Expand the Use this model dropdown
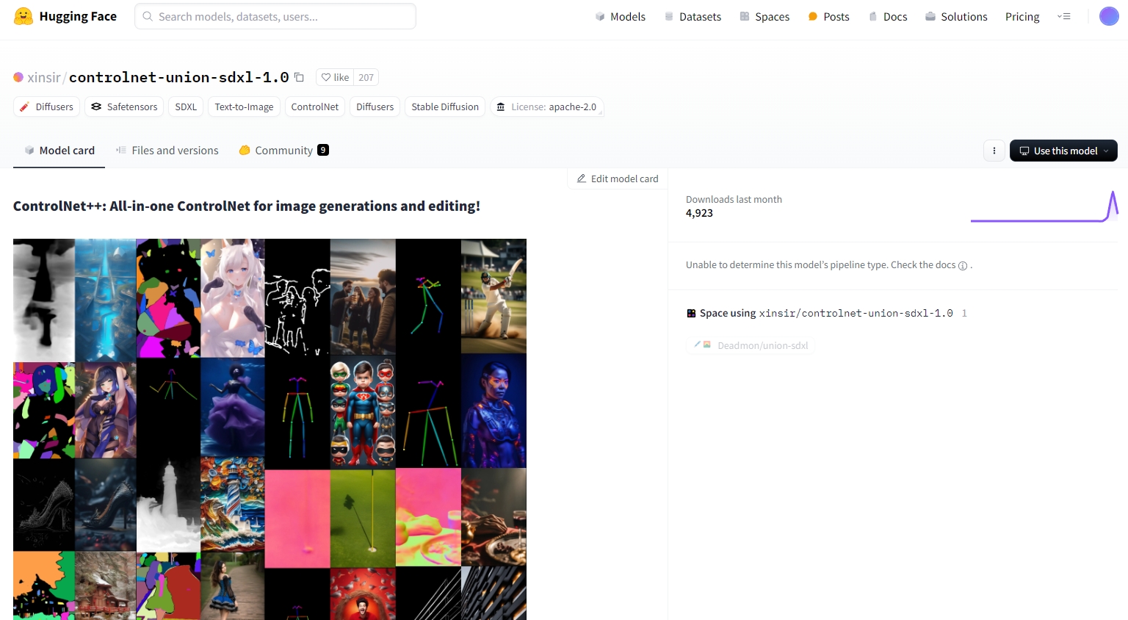This screenshot has width=1128, height=620. (x=1106, y=151)
